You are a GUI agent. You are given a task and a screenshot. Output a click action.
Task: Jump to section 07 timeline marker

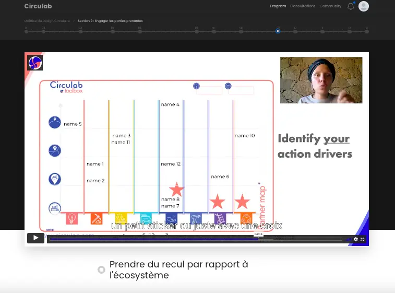click(x=213, y=31)
